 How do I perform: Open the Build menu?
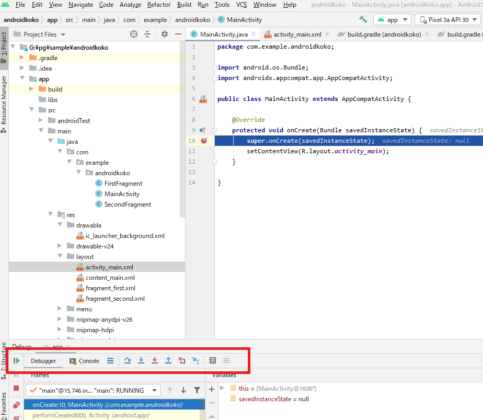184,5
